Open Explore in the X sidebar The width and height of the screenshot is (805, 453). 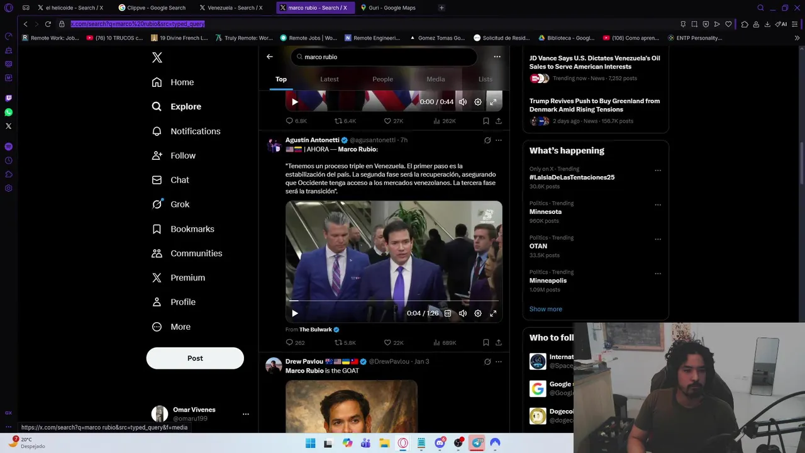pos(177,106)
